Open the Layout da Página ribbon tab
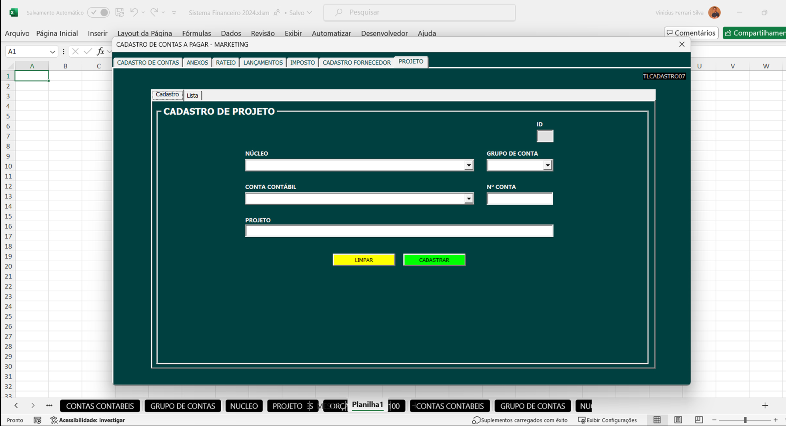Screen dimensions: 786x426 pos(145,33)
